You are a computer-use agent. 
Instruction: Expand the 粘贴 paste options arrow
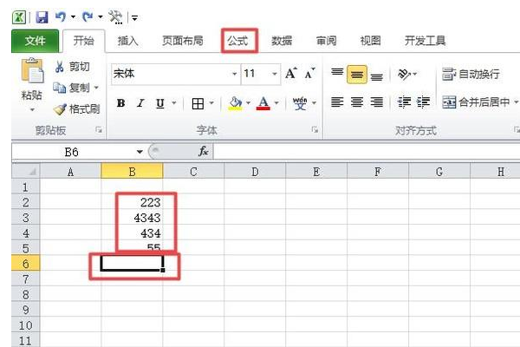32,109
